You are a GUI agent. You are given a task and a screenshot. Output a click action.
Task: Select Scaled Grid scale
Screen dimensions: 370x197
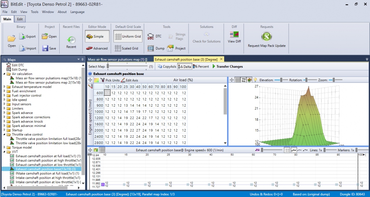click(126, 48)
